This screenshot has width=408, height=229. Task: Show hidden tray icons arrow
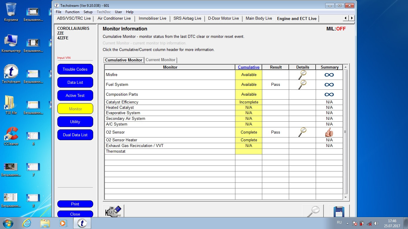(x=347, y=223)
